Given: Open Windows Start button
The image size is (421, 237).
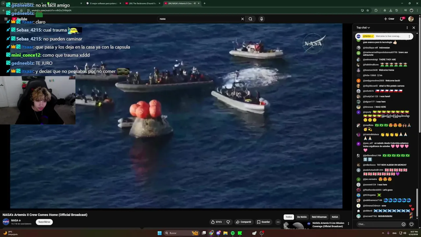Looking at the screenshot, I should (160, 233).
